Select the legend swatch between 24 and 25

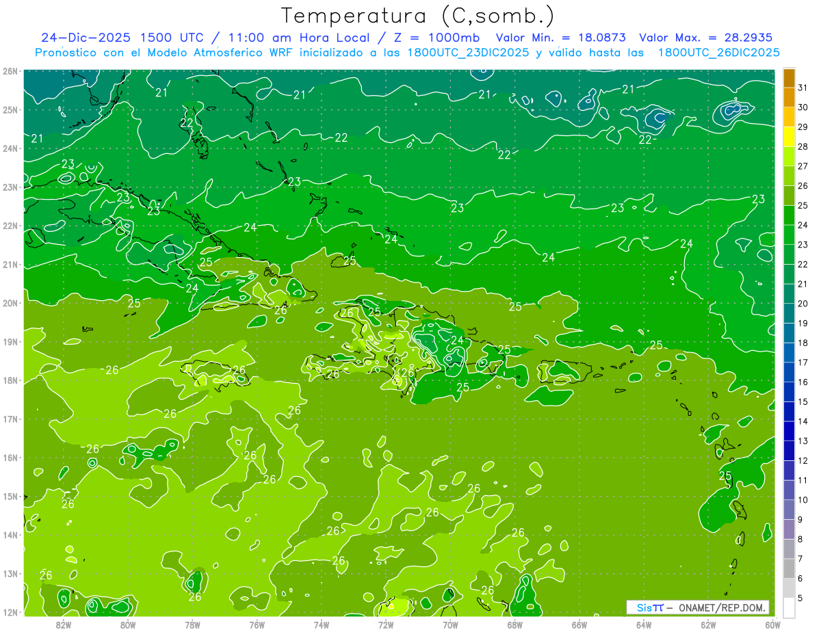[789, 214]
